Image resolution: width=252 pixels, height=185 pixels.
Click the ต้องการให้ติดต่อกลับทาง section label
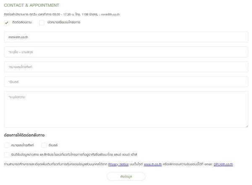pyautogui.click(x=24, y=135)
